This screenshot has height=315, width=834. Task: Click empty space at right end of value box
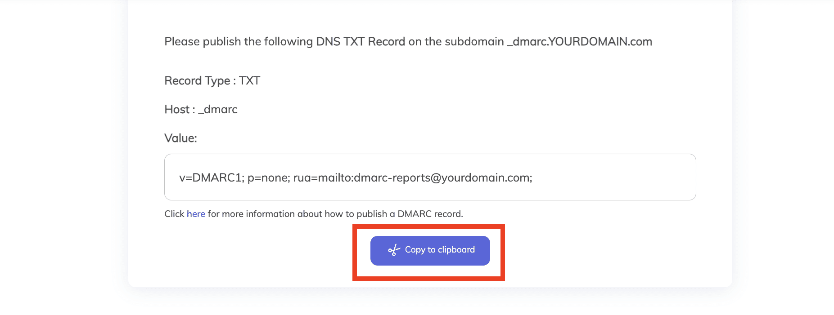tap(653, 177)
